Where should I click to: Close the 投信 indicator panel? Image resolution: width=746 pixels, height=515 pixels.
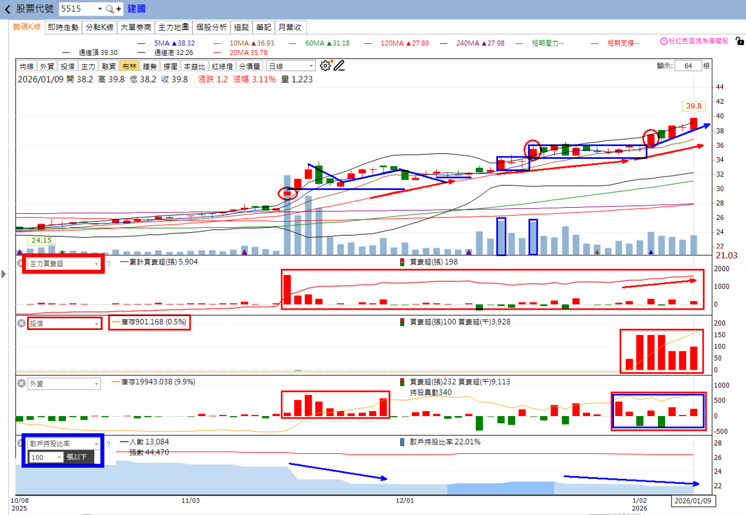[x=21, y=323]
